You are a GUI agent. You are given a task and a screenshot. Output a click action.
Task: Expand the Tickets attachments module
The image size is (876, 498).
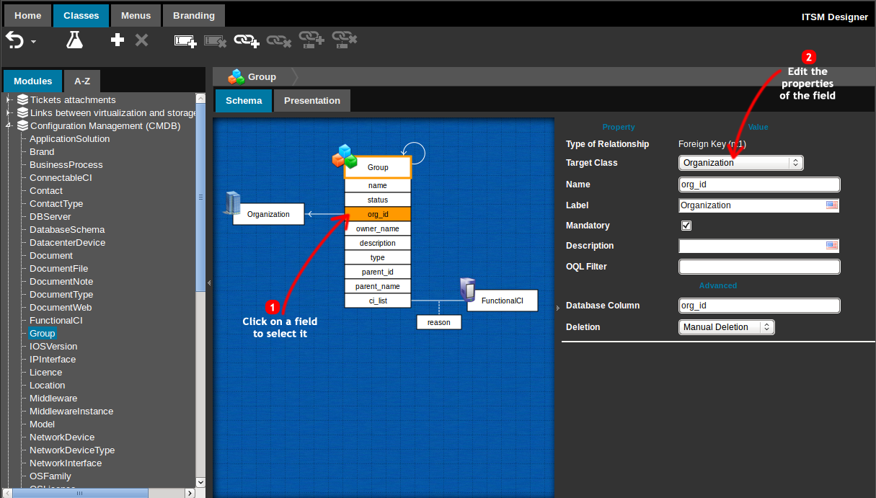(x=9, y=100)
